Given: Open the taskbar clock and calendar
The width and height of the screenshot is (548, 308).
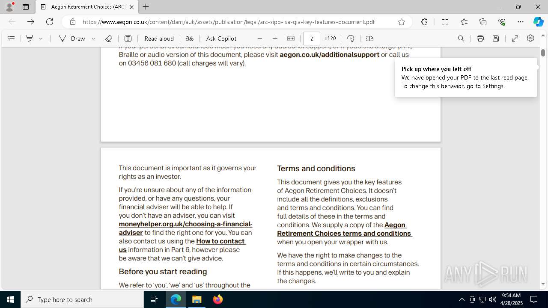Looking at the screenshot, I should [511, 299].
